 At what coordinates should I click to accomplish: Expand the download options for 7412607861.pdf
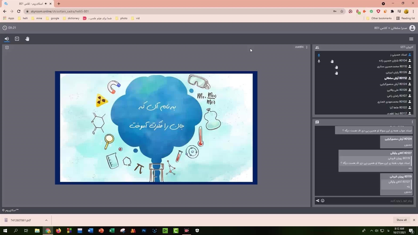tap(46, 220)
